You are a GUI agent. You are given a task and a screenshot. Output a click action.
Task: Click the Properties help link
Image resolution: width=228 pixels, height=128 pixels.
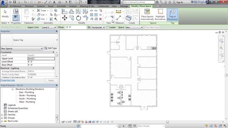[8, 80]
